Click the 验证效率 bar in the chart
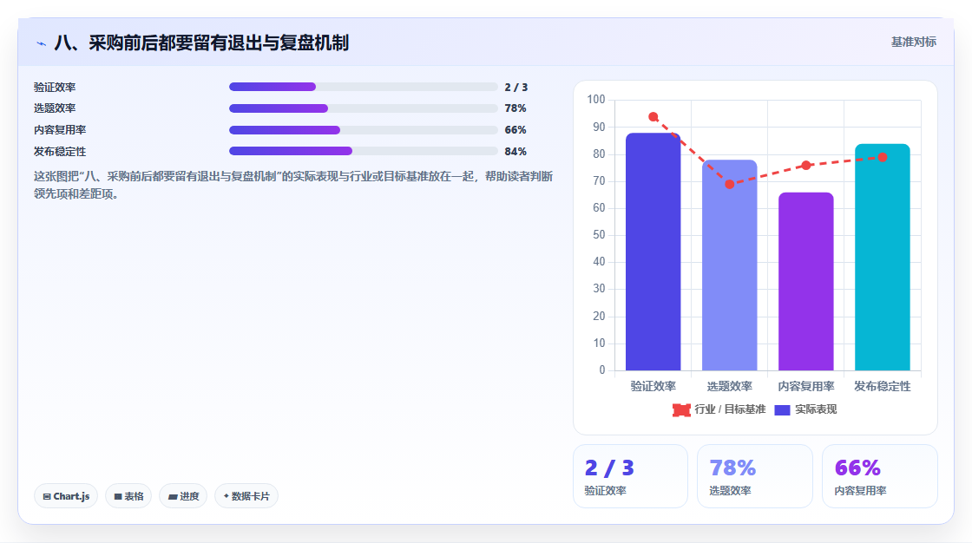 click(653, 252)
